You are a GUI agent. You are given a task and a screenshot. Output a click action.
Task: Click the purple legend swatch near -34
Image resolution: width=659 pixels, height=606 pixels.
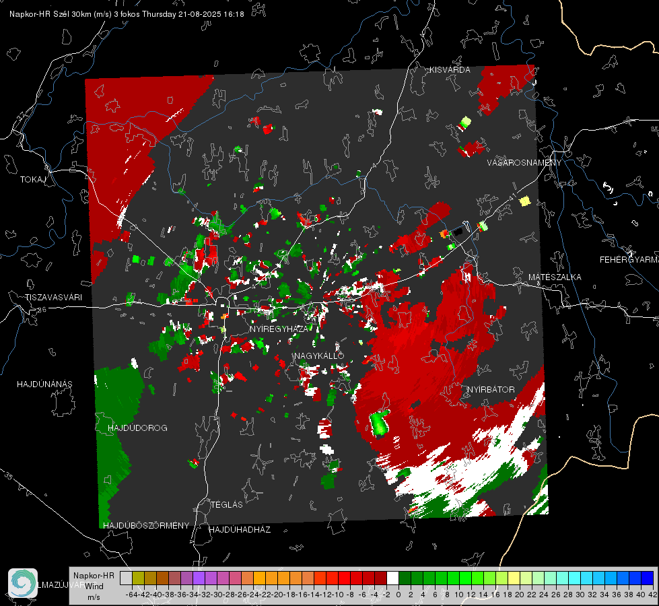click(199, 578)
